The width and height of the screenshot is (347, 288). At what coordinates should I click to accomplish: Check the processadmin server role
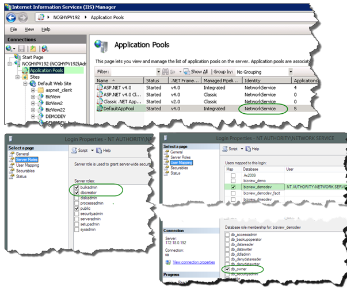tap(77, 203)
